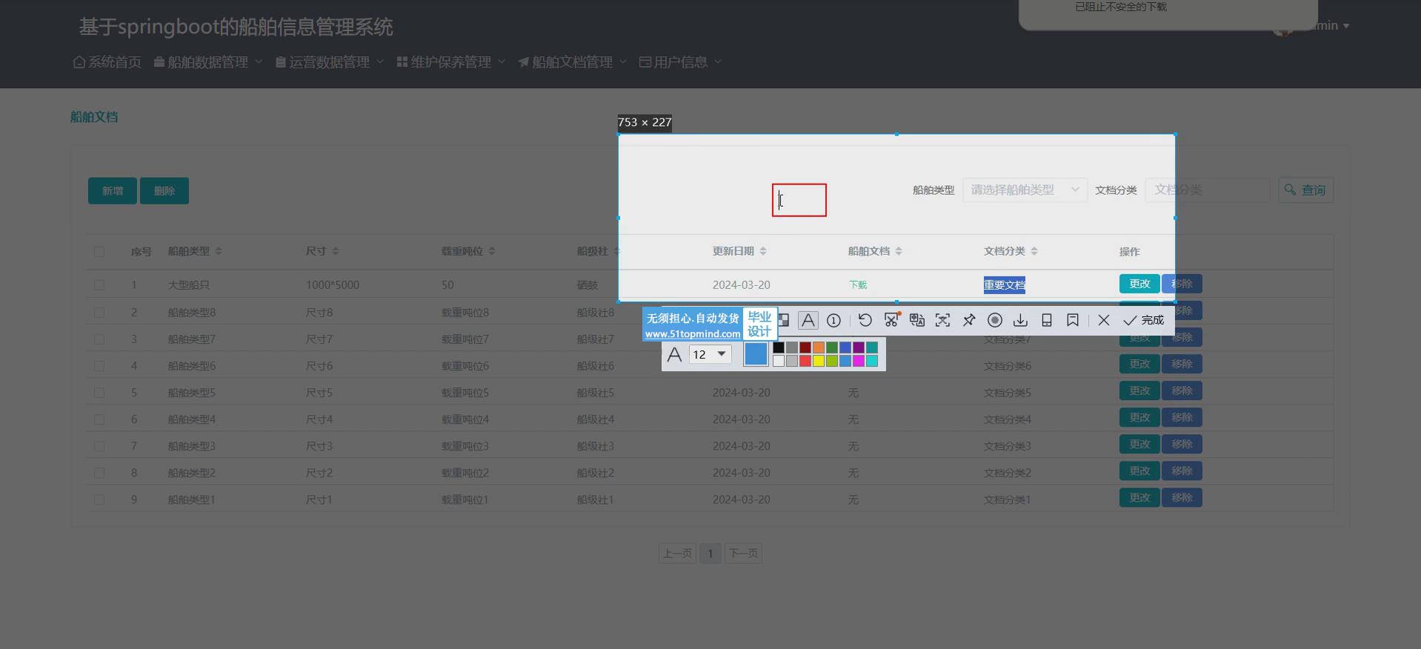Screen dimensions: 1421x649
Task: Click 完成 to finish the screenshot
Action: [x=1144, y=320]
